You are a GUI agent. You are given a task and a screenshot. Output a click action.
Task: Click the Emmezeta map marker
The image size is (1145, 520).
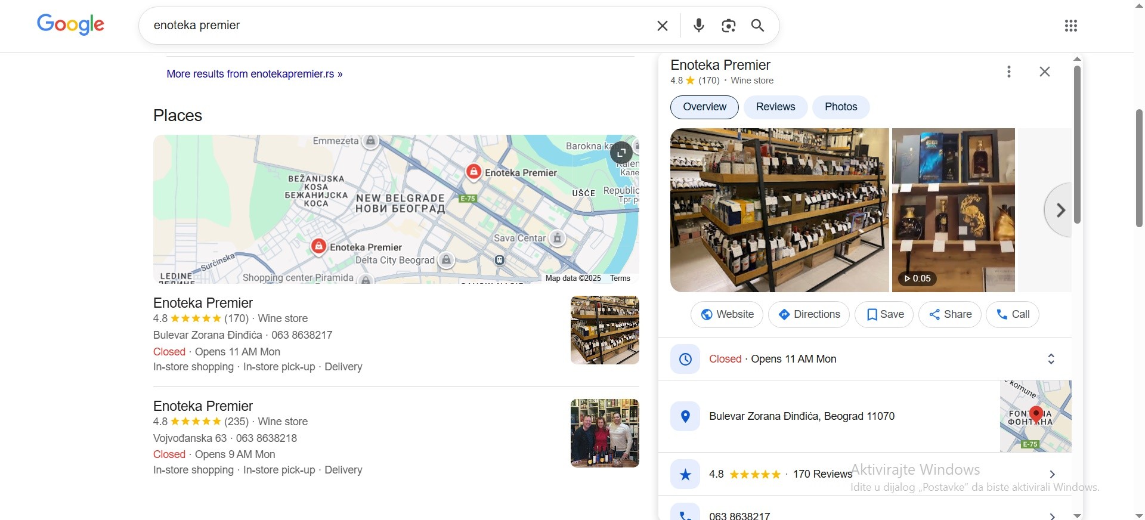pyautogui.click(x=371, y=141)
